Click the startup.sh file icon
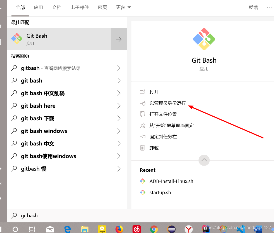Viewport: 274px width, 233px height. coord(143,192)
